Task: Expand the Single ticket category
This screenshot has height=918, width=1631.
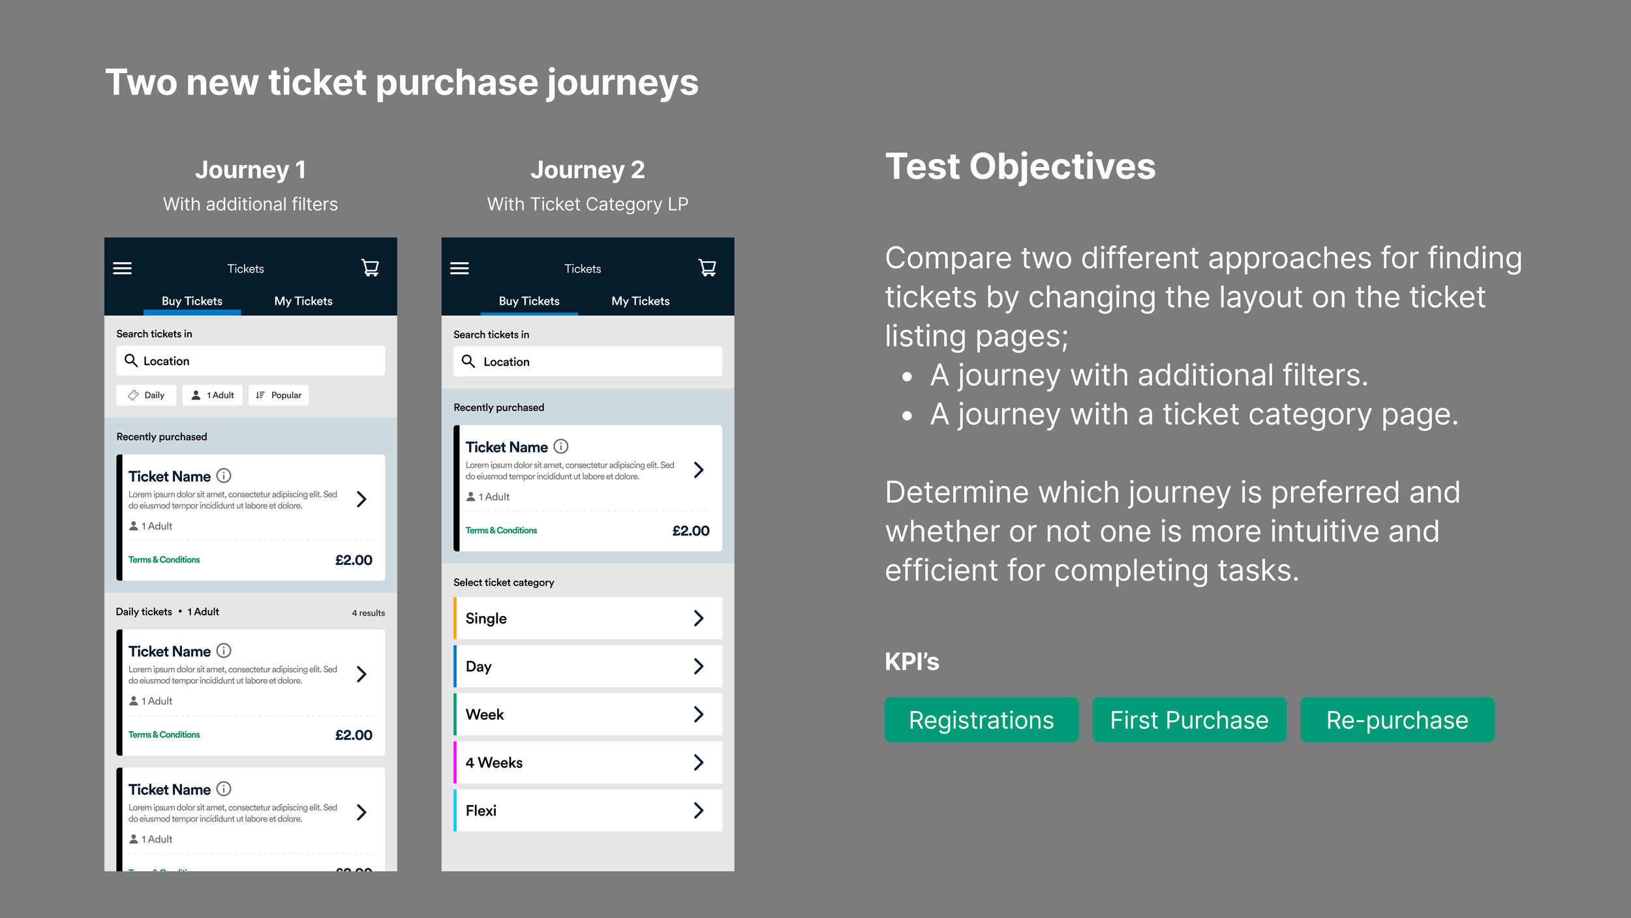Action: tap(588, 618)
